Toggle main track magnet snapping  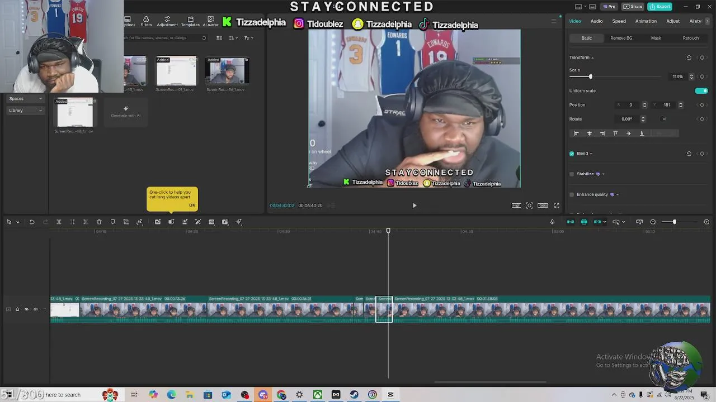click(571, 222)
